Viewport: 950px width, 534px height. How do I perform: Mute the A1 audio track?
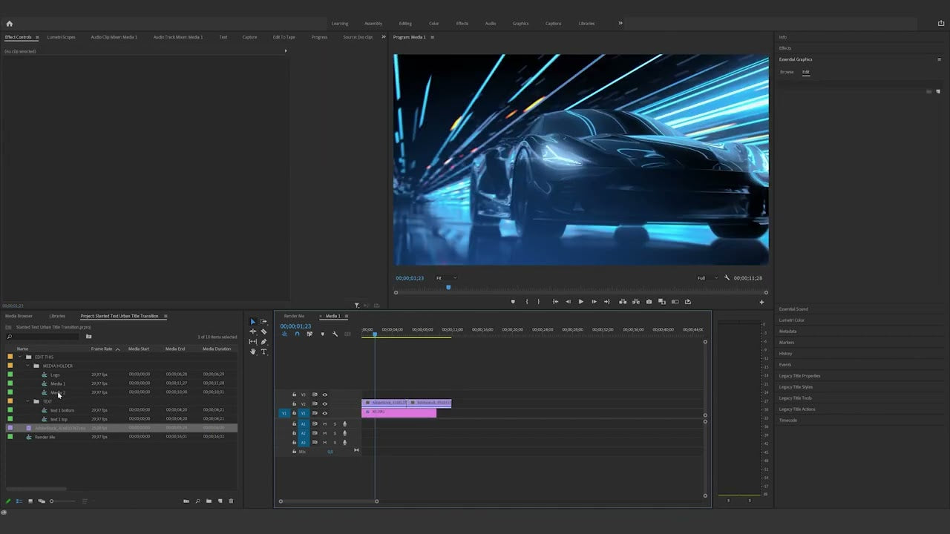click(x=324, y=423)
